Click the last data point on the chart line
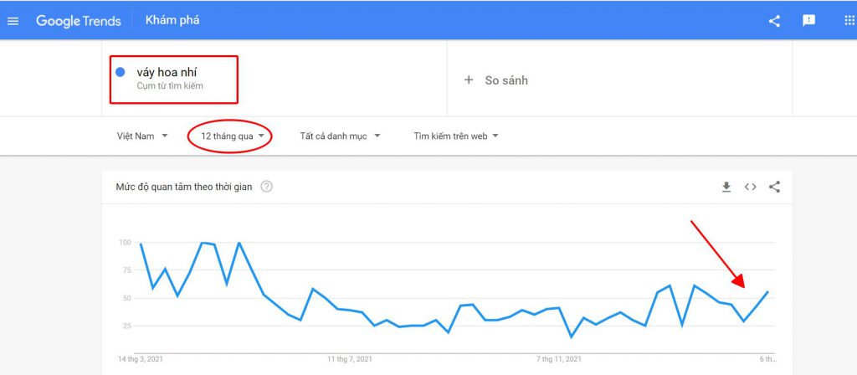 coord(768,292)
